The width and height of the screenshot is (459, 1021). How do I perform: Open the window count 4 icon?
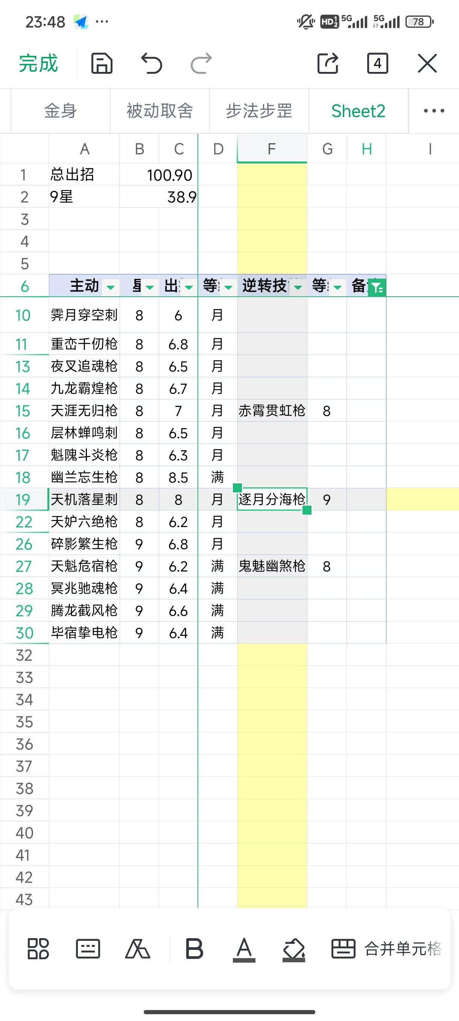pos(377,63)
